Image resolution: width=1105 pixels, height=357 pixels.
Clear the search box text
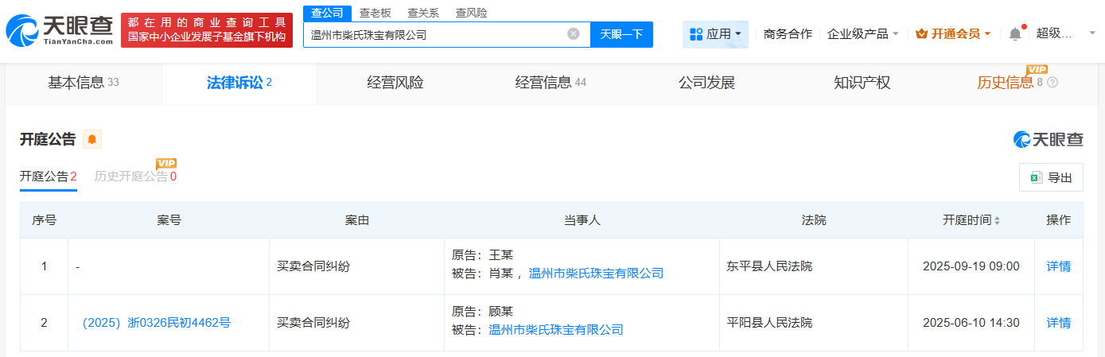573,34
